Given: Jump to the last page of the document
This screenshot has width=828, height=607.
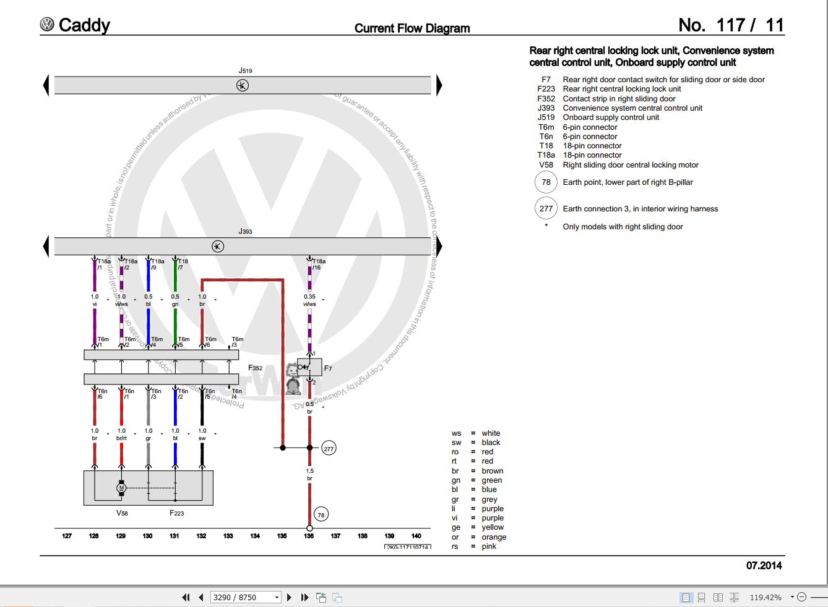Looking at the screenshot, I should click(304, 597).
